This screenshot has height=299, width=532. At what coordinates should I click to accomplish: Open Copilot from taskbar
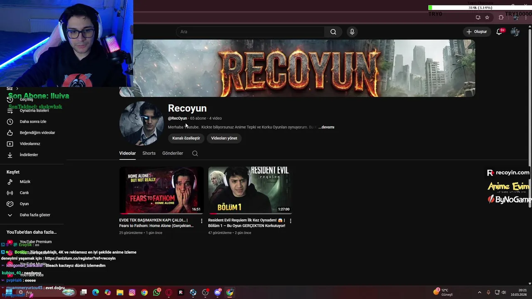[108, 292]
